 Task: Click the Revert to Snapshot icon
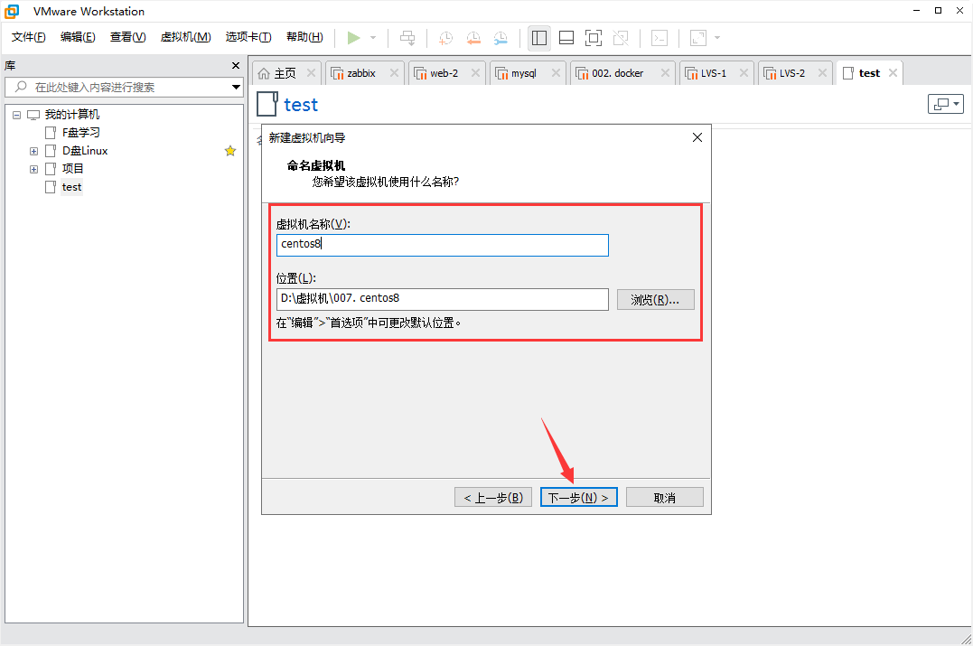[x=473, y=38]
